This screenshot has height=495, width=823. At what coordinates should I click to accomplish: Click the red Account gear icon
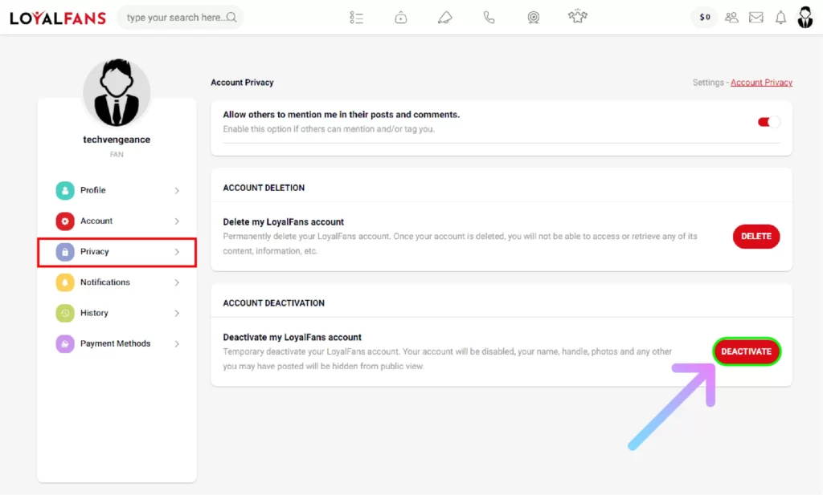[65, 221]
